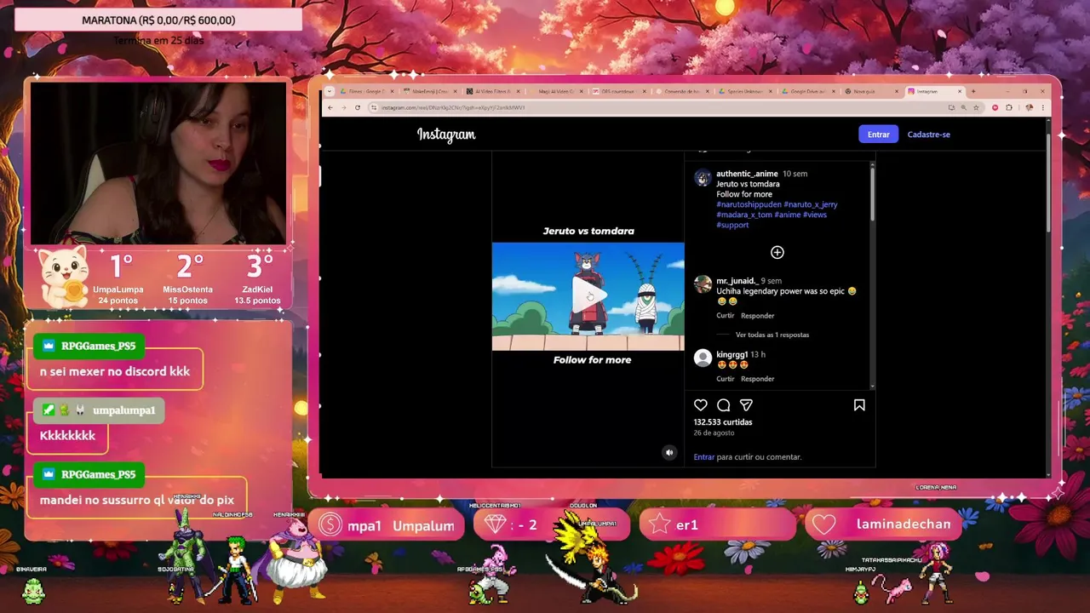Switch to the MakeEmoji tab
Screen dimensions: 1090x613
tap(428, 91)
